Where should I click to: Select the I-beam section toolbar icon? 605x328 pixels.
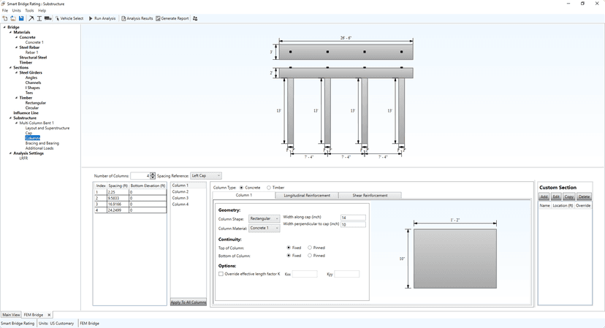click(39, 18)
